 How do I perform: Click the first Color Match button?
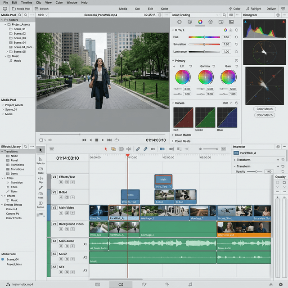click(x=265, y=109)
